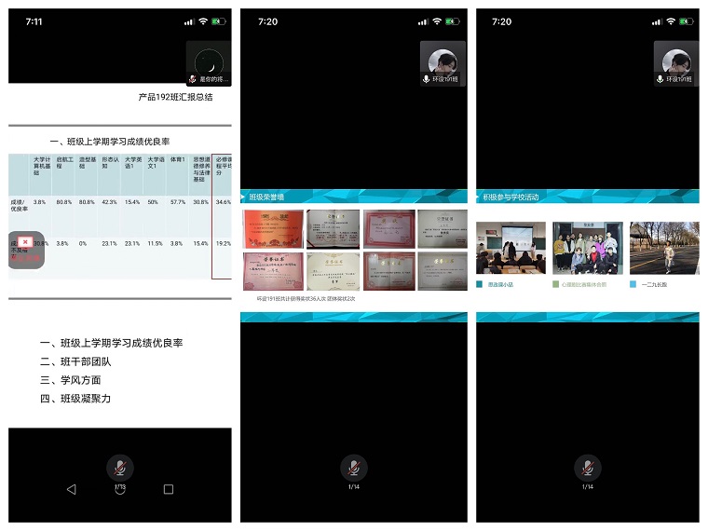Close the red X floating overlay widget

point(25,242)
